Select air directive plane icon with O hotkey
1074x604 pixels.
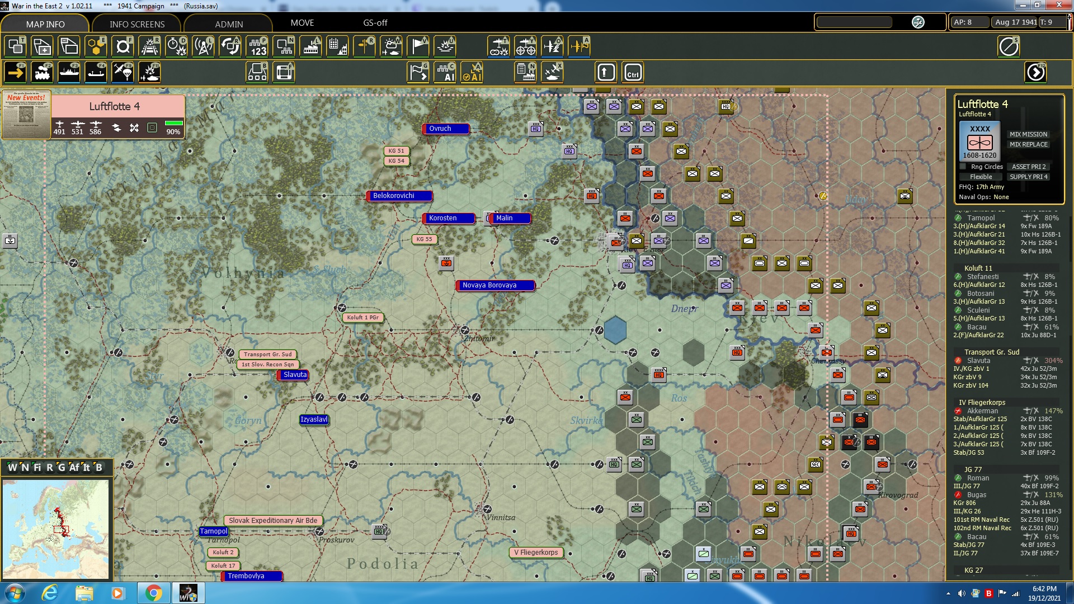[552, 47]
